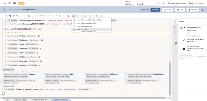Open the search filter options icon
207x101 pixels.
(163, 3)
